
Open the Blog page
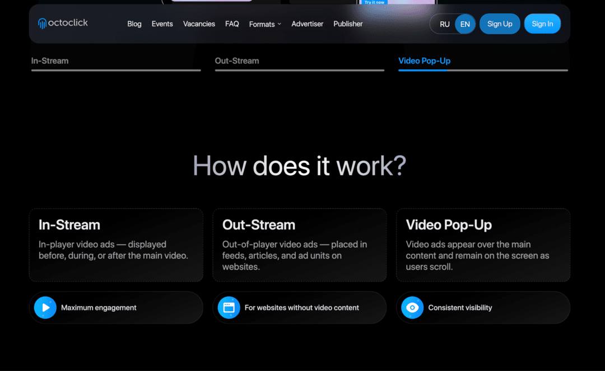(134, 24)
